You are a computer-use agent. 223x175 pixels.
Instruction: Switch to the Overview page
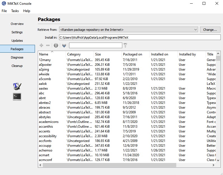click(17, 24)
